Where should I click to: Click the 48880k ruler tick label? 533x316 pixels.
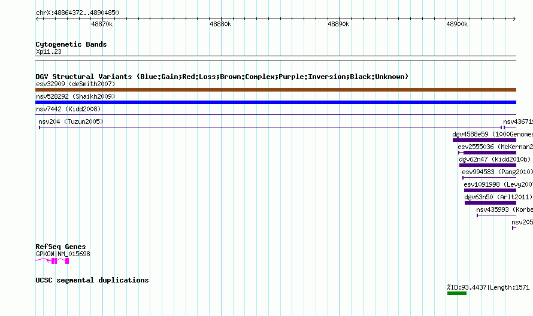tap(220, 24)
